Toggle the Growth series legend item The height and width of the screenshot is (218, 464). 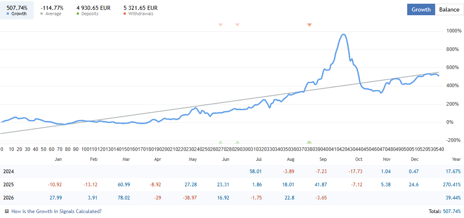(x=16, y=10)
